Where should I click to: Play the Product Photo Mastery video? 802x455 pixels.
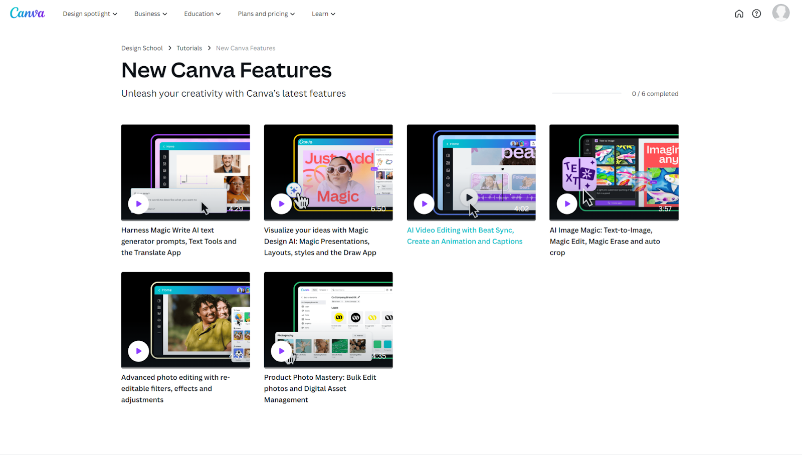pos(281,351)
